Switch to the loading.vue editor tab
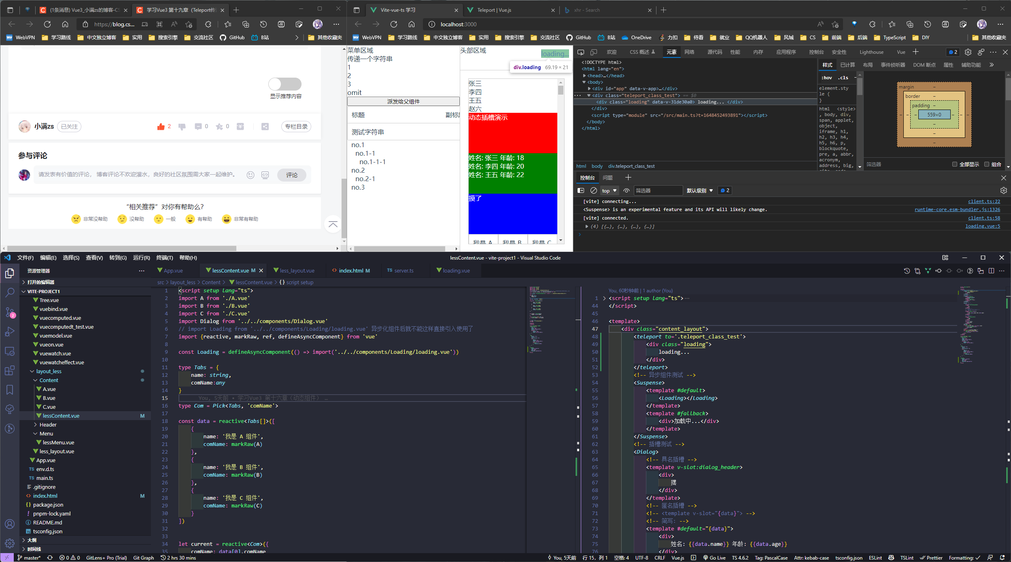 pyautogui.click(x=456, y=270)
